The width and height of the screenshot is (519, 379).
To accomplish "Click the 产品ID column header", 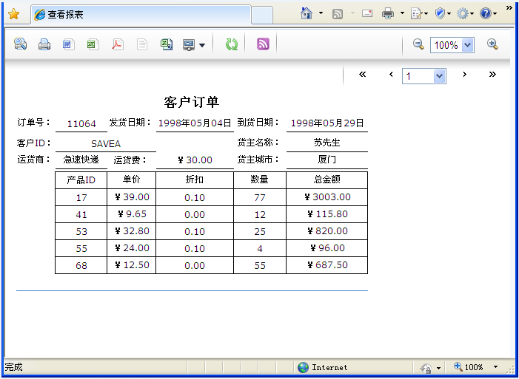I will [81, 180].
